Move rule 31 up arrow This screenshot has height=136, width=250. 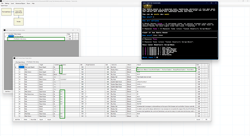pos(203,67)
